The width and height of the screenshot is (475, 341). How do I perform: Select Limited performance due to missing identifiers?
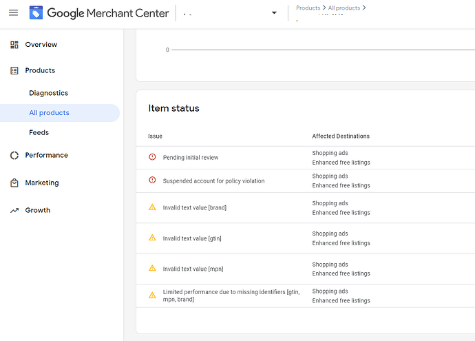[x=231, y=296]
